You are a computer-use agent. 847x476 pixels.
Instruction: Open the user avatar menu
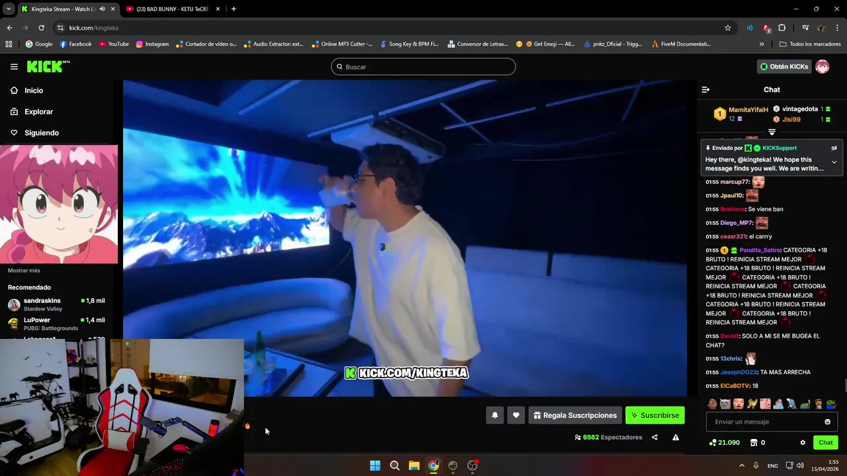coord(822,67)
